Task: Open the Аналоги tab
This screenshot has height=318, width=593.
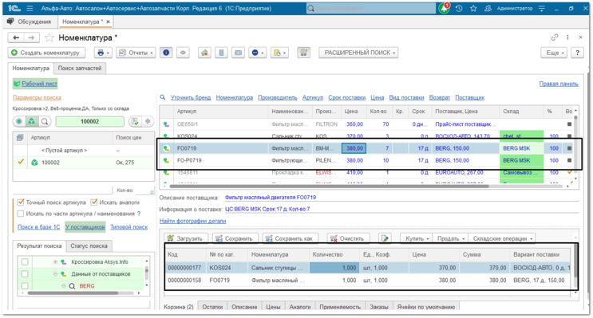Action: coord(300,307)
